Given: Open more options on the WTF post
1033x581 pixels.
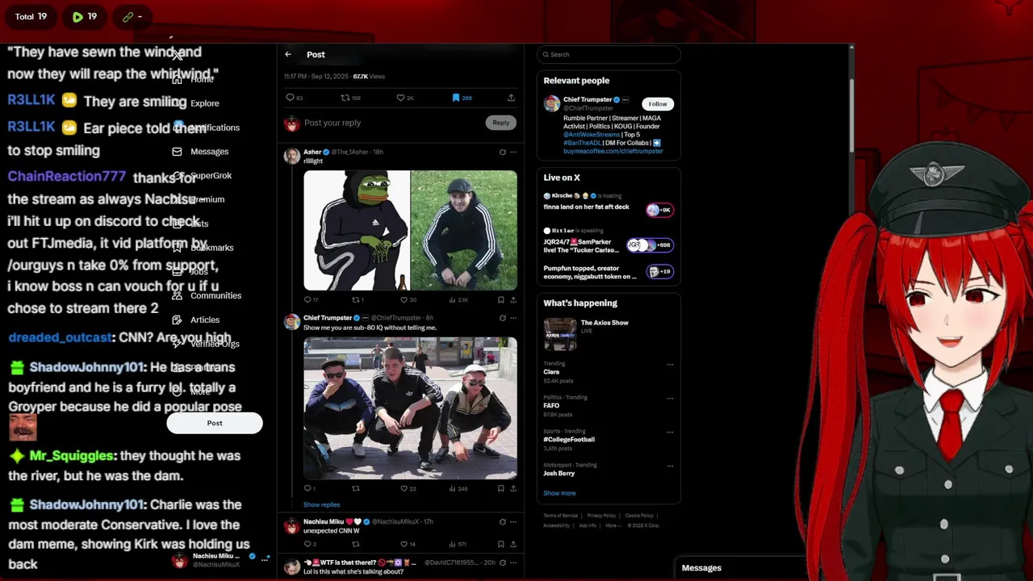Looking at the screenshot, I should 513,562.
